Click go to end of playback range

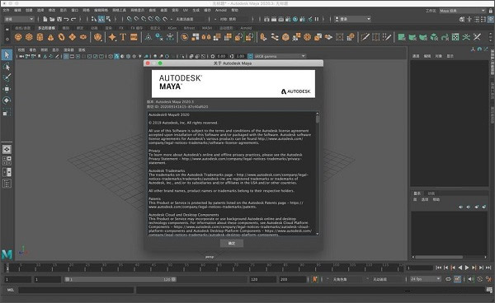(x=488, y=268)
